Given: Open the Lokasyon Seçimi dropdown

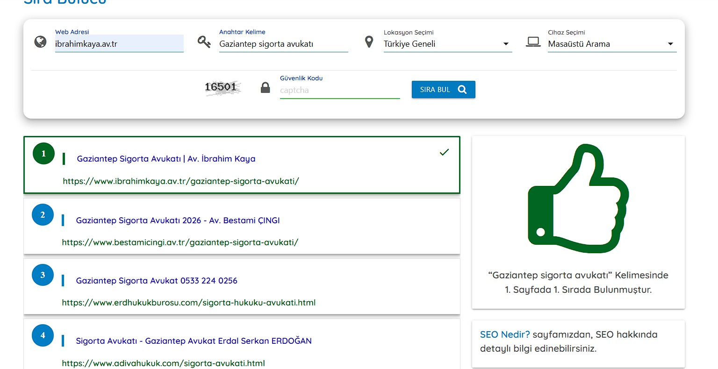Looking at the screenshot, I should coord(446,44).
